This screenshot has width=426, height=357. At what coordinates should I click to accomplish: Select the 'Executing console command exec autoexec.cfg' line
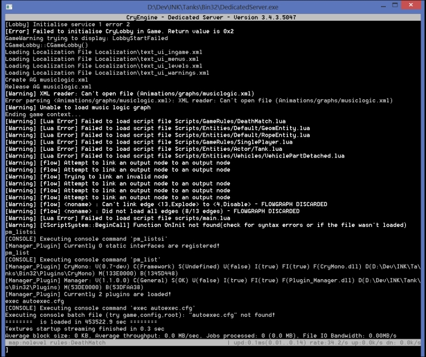tap(100, 308)
